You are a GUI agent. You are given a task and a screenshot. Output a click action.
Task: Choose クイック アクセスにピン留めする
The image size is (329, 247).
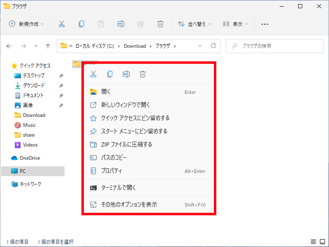click(148, 118)
